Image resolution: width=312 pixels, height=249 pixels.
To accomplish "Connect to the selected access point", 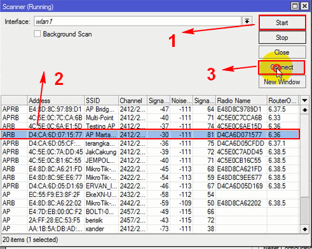I will [x=281, y=67].
